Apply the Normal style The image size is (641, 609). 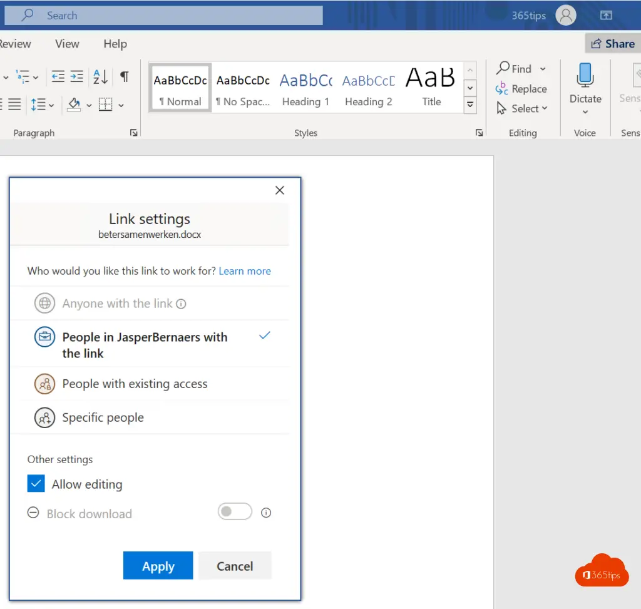180,88
